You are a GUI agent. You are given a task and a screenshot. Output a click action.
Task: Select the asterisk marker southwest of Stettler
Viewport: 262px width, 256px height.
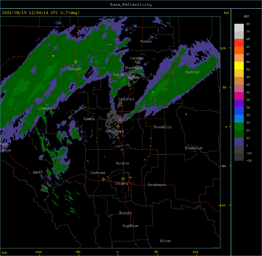(153, 92)
